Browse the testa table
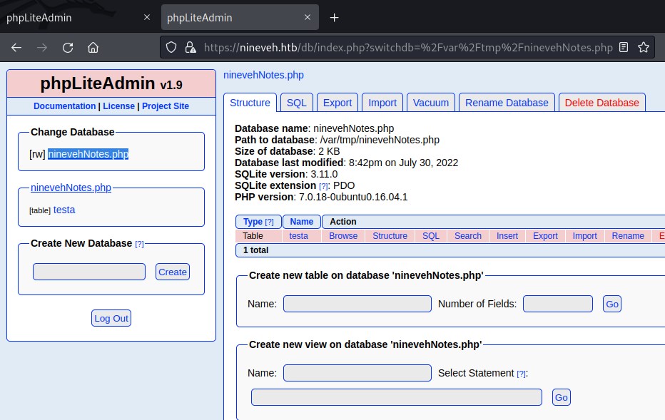The image size is (665, 420). click(x=343, y=236)
